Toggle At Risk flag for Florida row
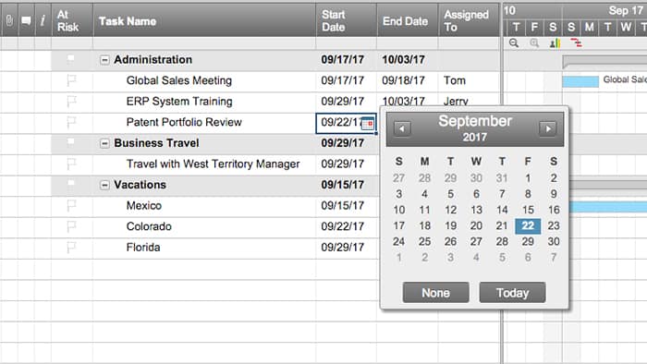 [x=71, y=247]
